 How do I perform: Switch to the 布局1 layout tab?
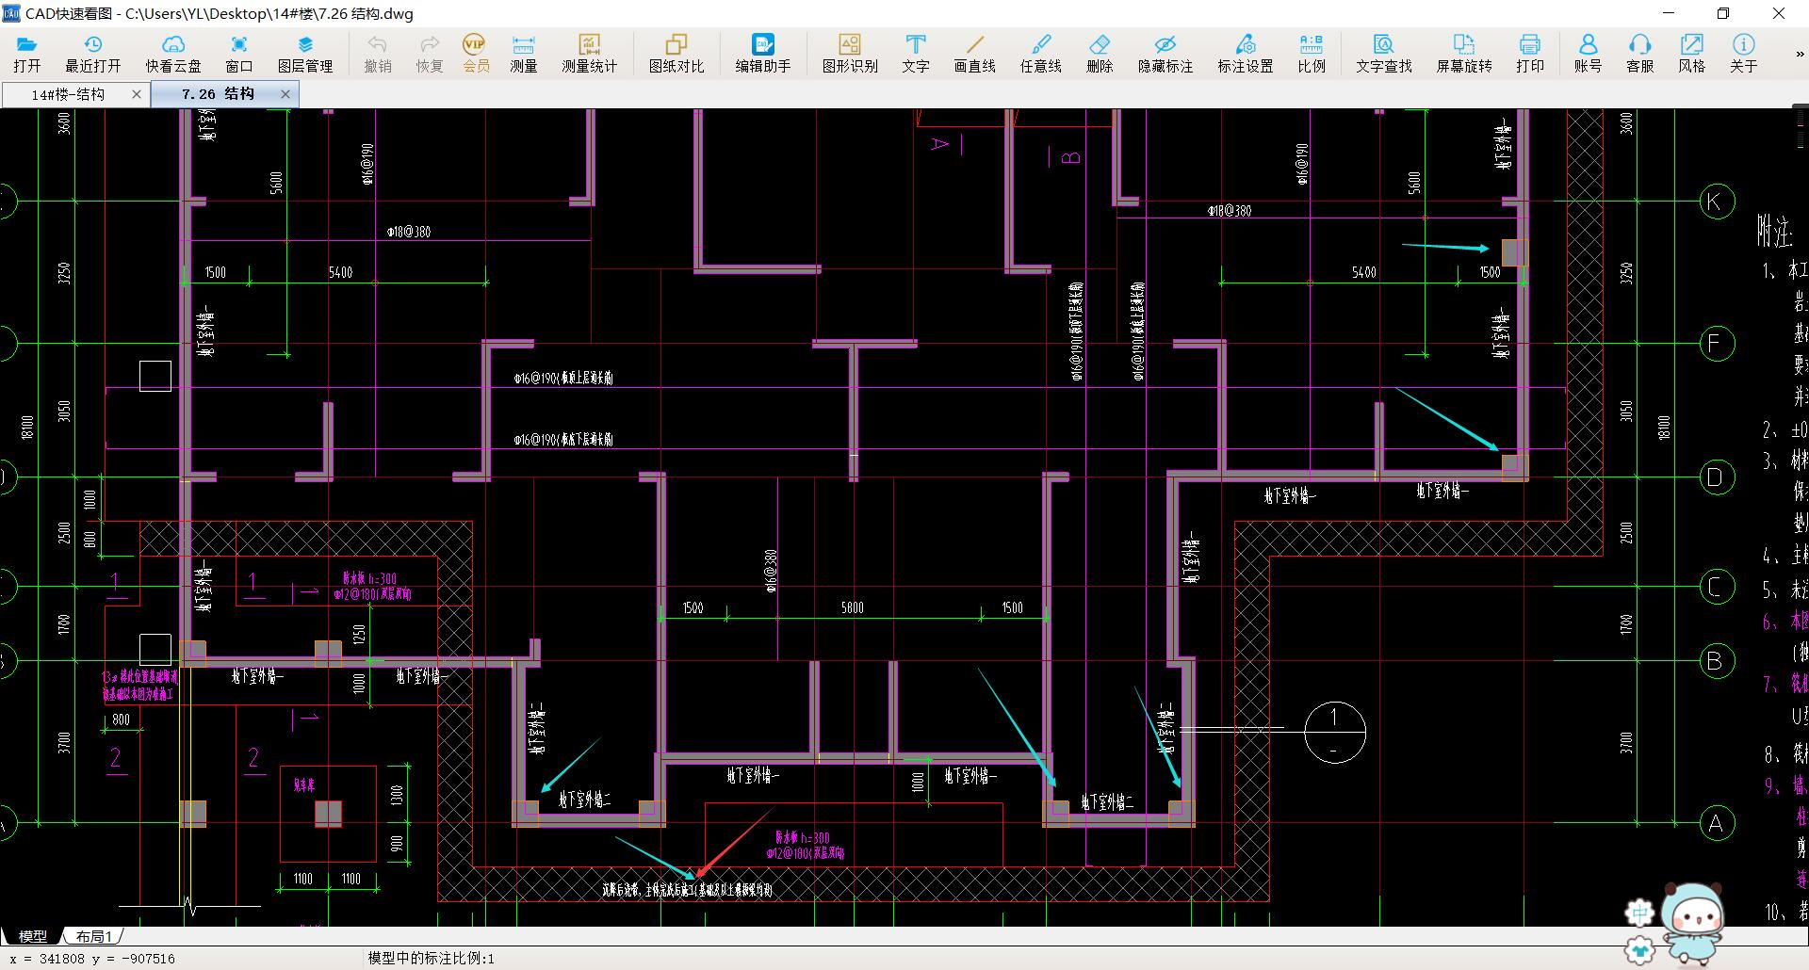[94, 936]
